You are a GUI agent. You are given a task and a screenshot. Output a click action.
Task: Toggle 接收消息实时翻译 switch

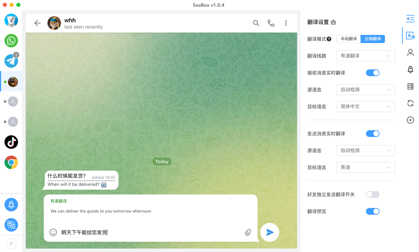pos(373,73)
